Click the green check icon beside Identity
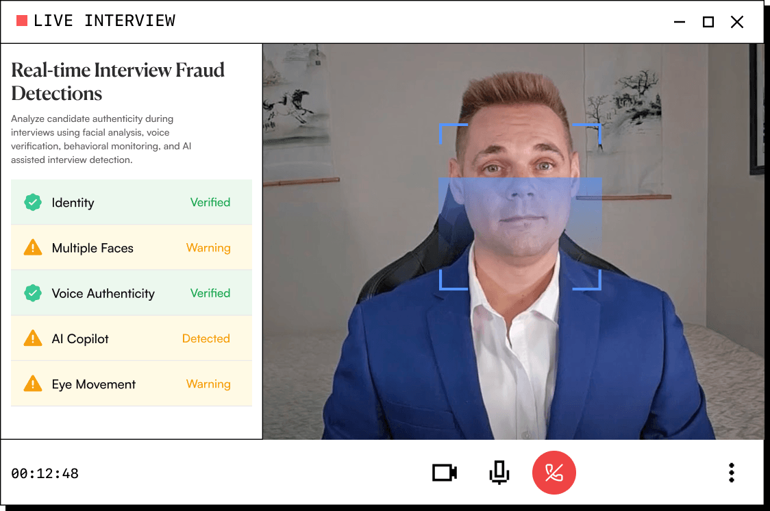Image resolution: width=770 pixels, height=511 pixels. [x=33, y=202]
